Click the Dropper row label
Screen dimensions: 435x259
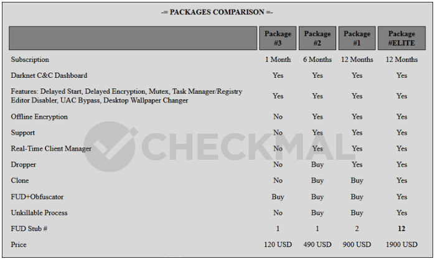click(x=24, y=165)
